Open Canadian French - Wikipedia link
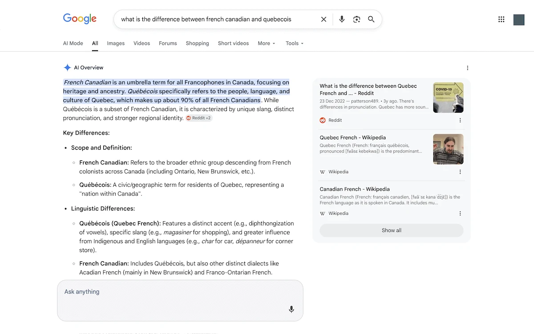The image size is (534, 334). tap(355, 189)
